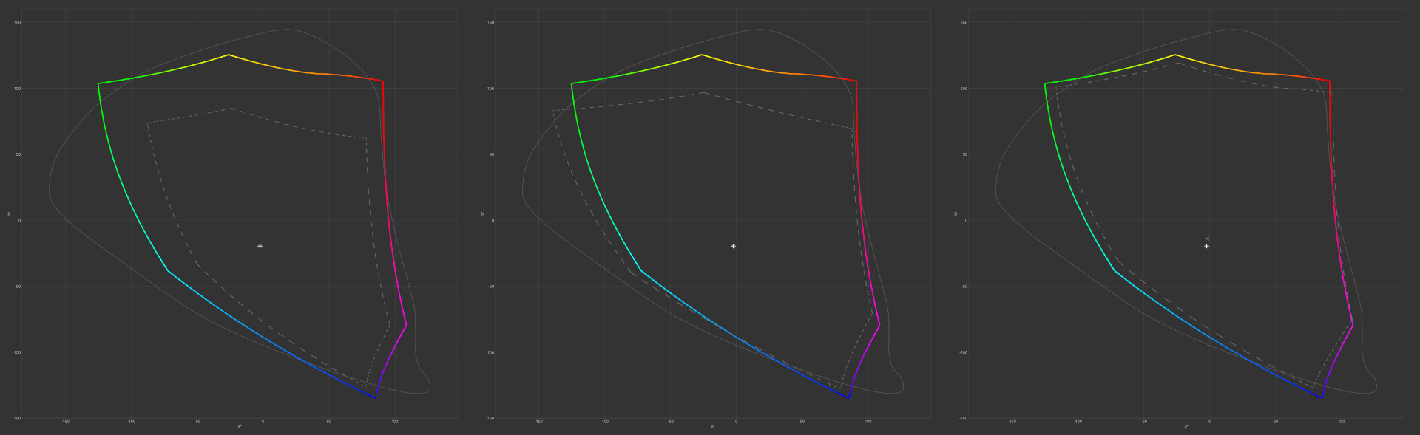The image size is (1420, 435).
Task: Click dashed gamut's top-right corner in left plot
Action: [x=367, y=138]
